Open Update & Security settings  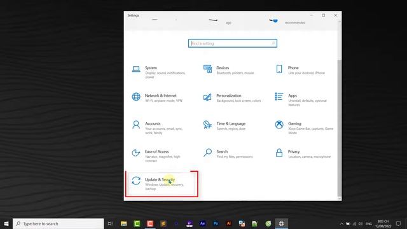click(x=161, y=184)
